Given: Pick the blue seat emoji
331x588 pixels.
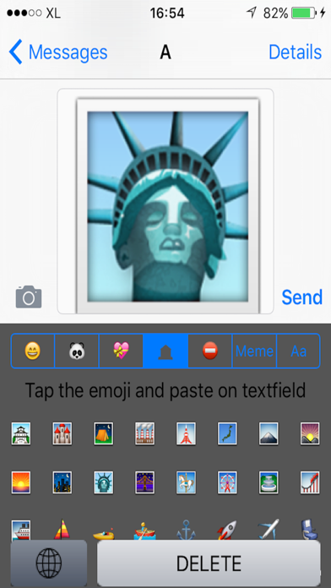Looking at the screenshot, I should [310, 529].
